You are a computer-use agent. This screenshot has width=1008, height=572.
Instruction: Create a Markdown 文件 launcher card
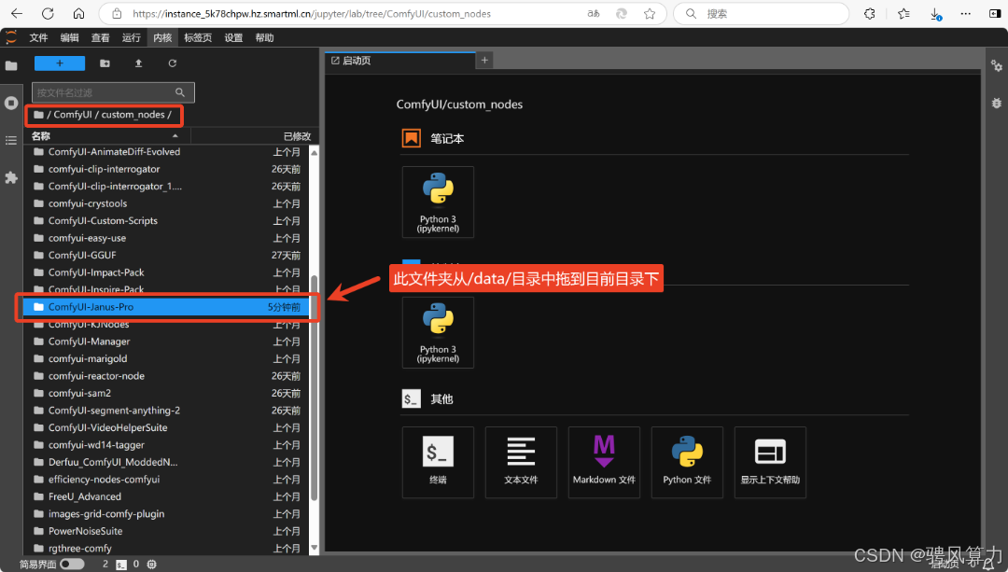point(604,462)
